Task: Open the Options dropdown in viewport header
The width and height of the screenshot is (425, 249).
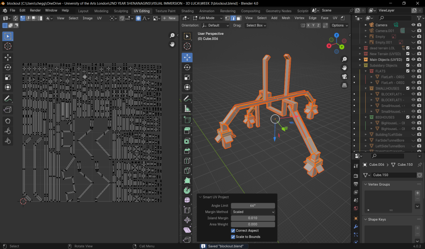Action: point(340,25)
